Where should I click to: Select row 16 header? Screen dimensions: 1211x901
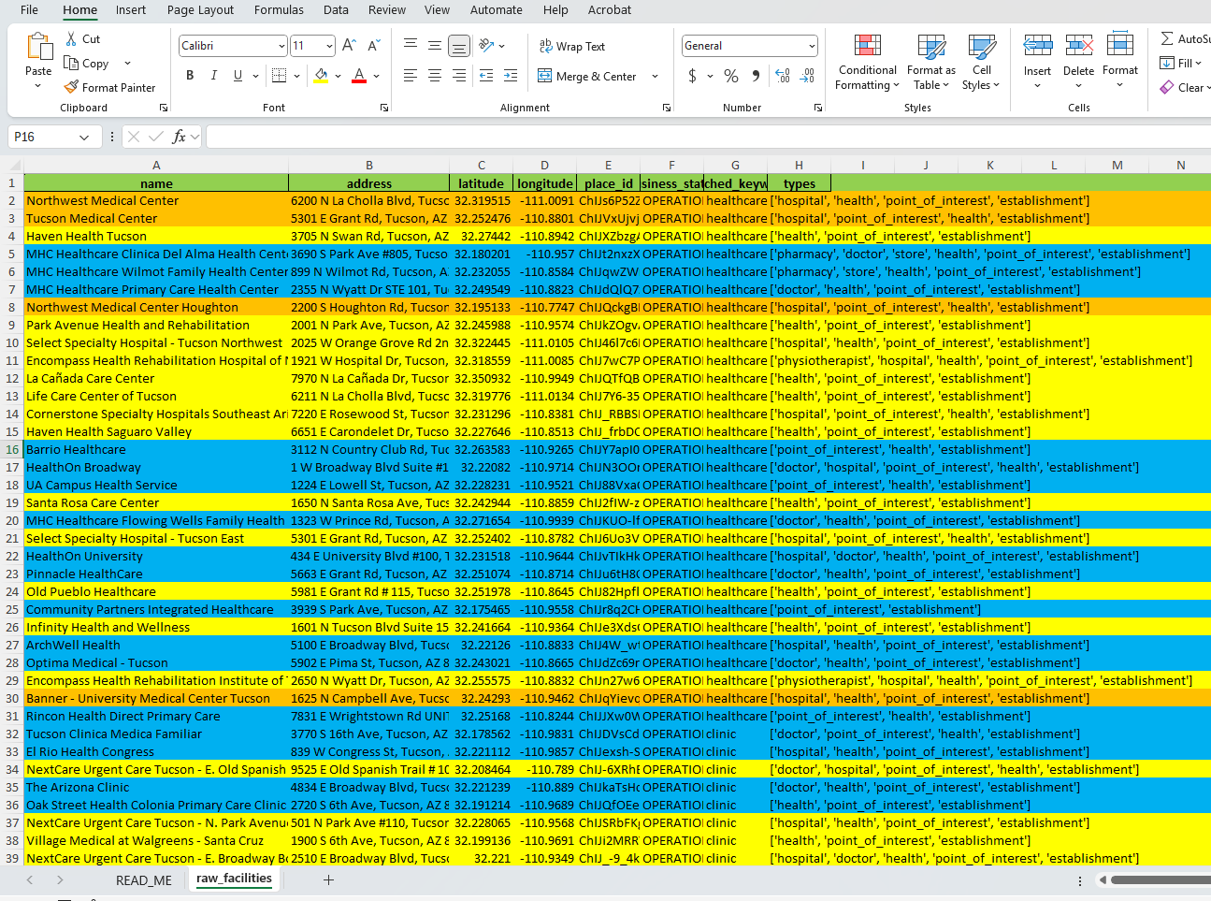coord(12,449)
